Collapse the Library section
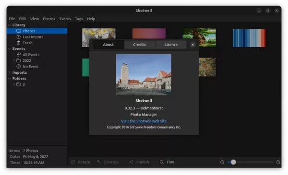 tap(10, 25)
